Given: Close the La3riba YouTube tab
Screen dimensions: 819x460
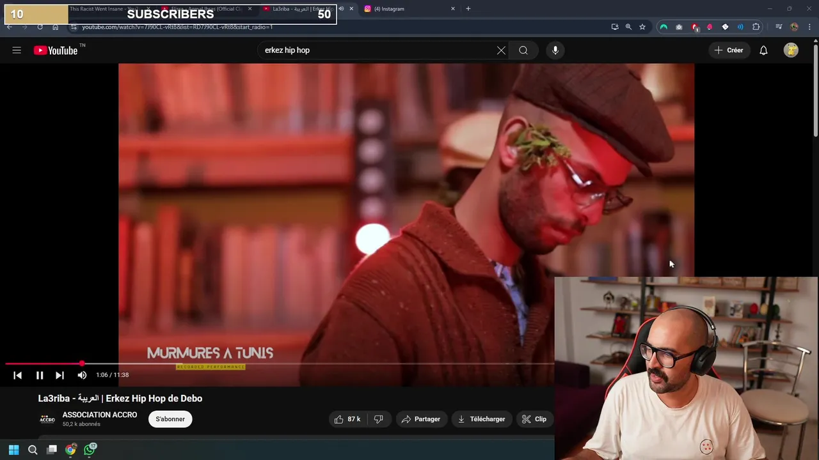Looking at the screenshot, I should click(351, 9).
